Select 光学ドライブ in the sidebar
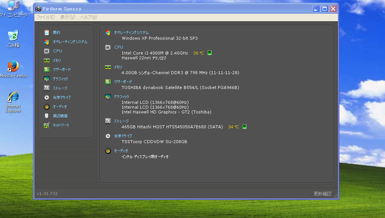Image resolution: width=385 pixels, height=218 pixels. tap(62, 98)
